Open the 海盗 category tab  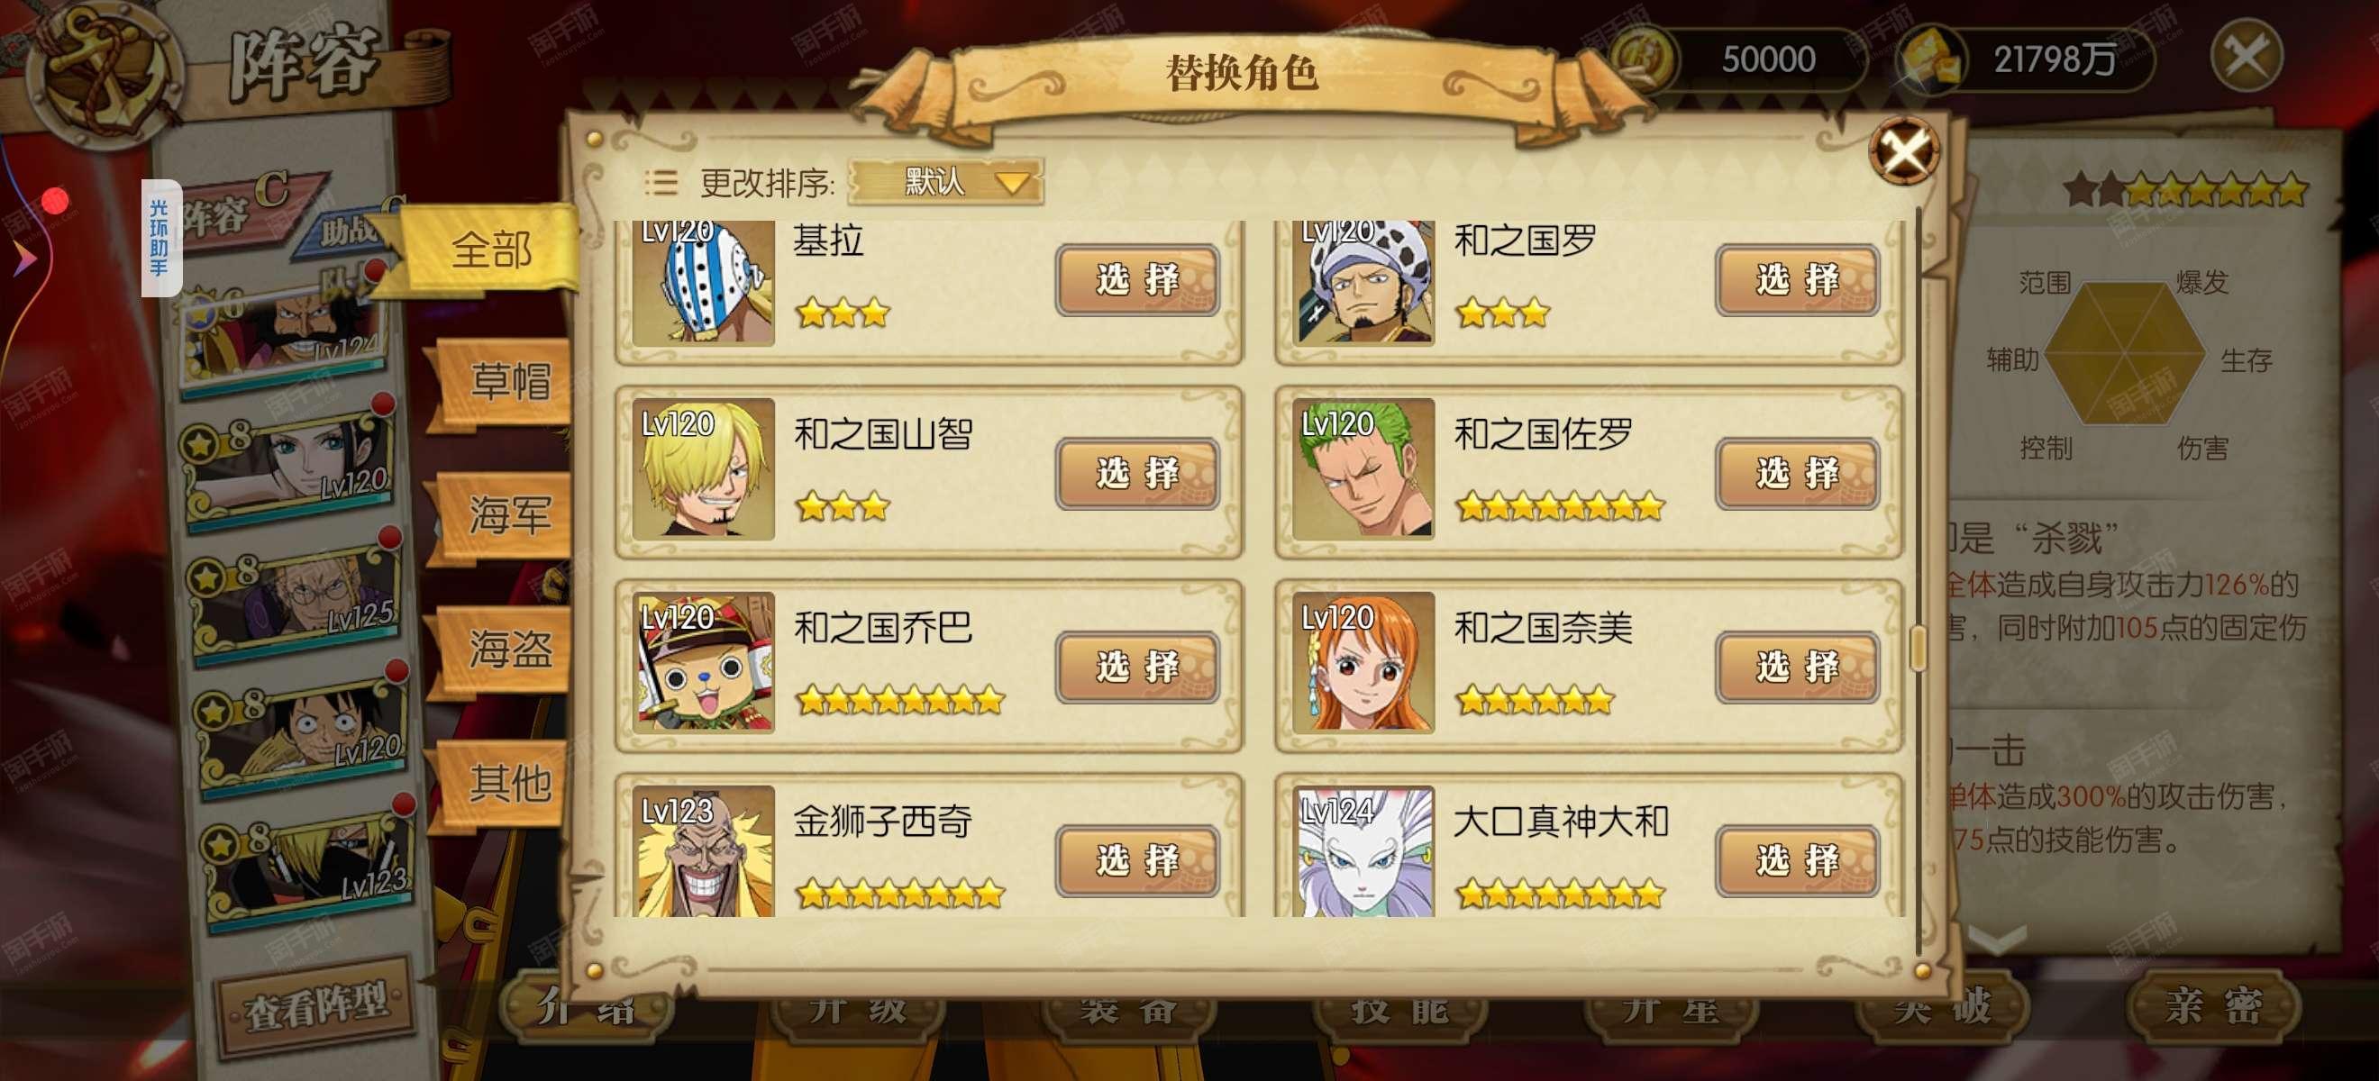coord(509,648)
